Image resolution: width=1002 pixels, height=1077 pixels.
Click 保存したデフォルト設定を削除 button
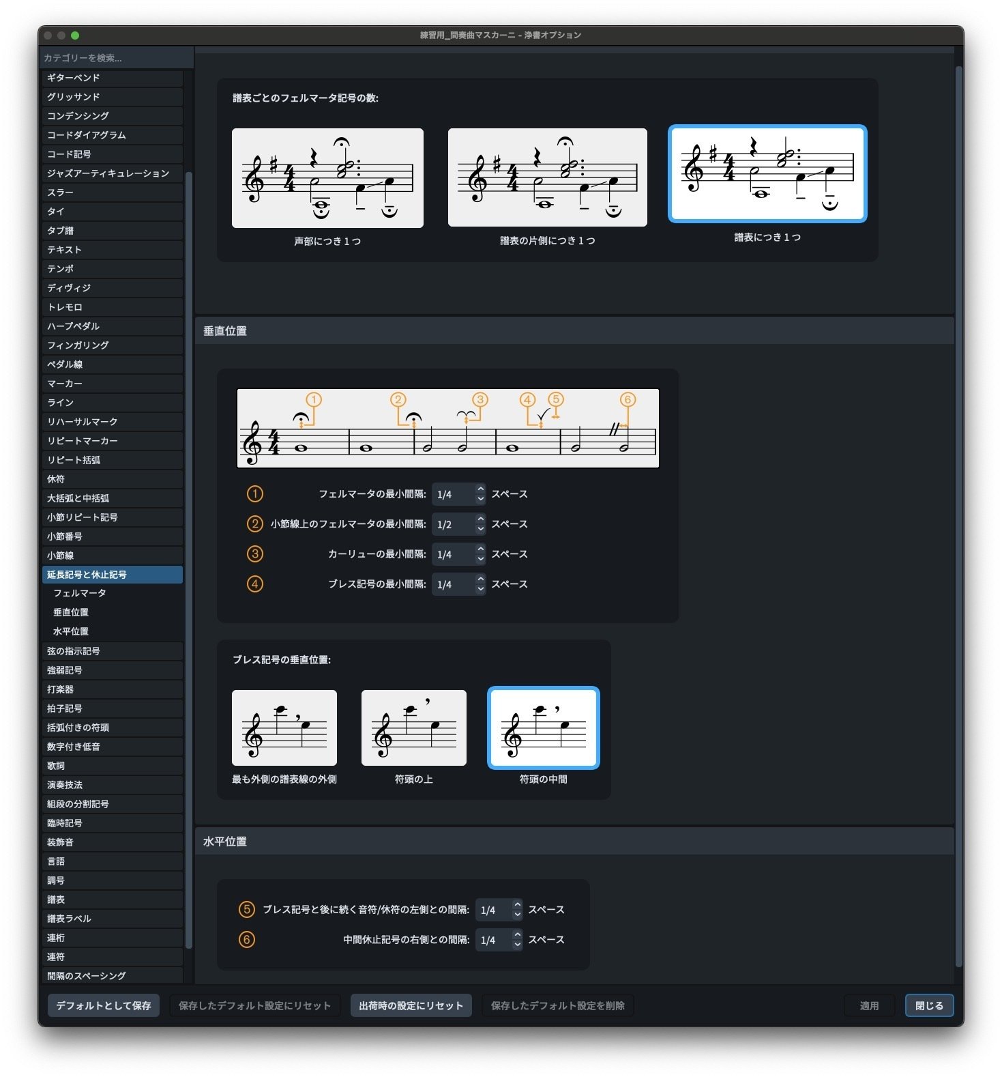pyautogui.click(x=558, y=1005)
